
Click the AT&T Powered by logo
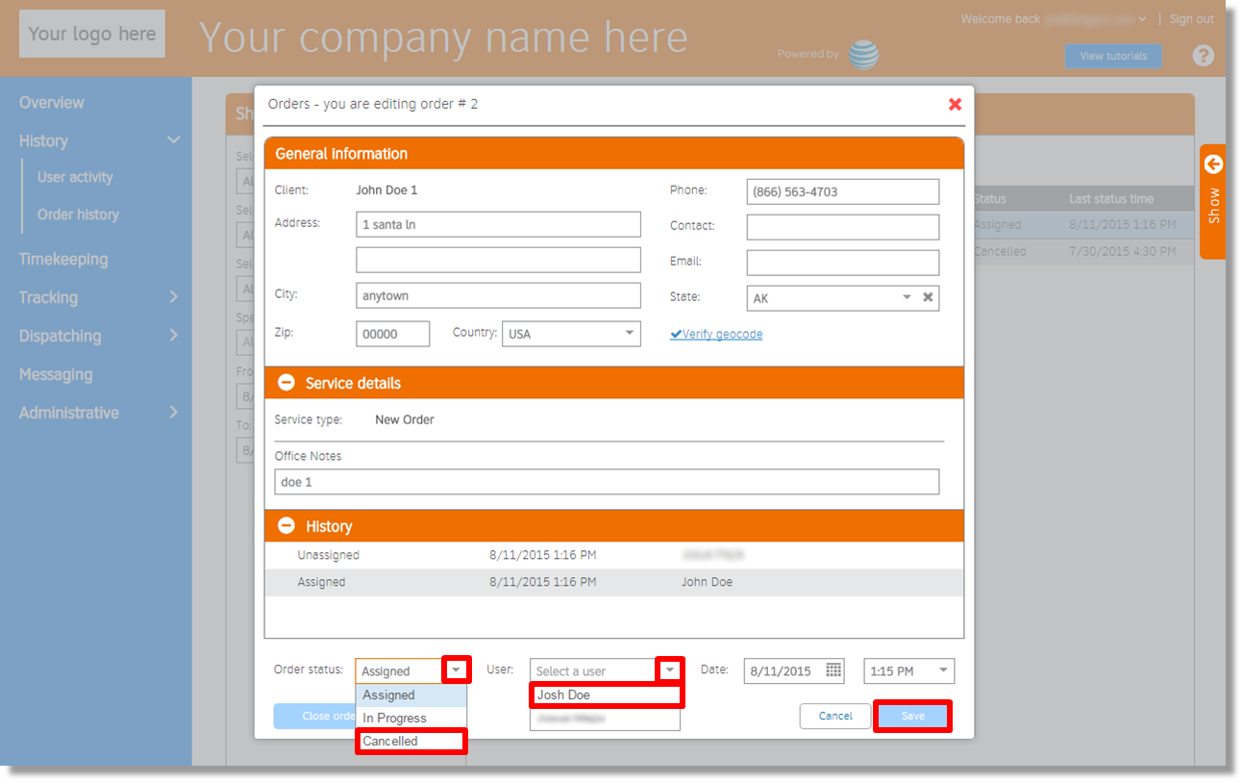click(x=864, y=54)
